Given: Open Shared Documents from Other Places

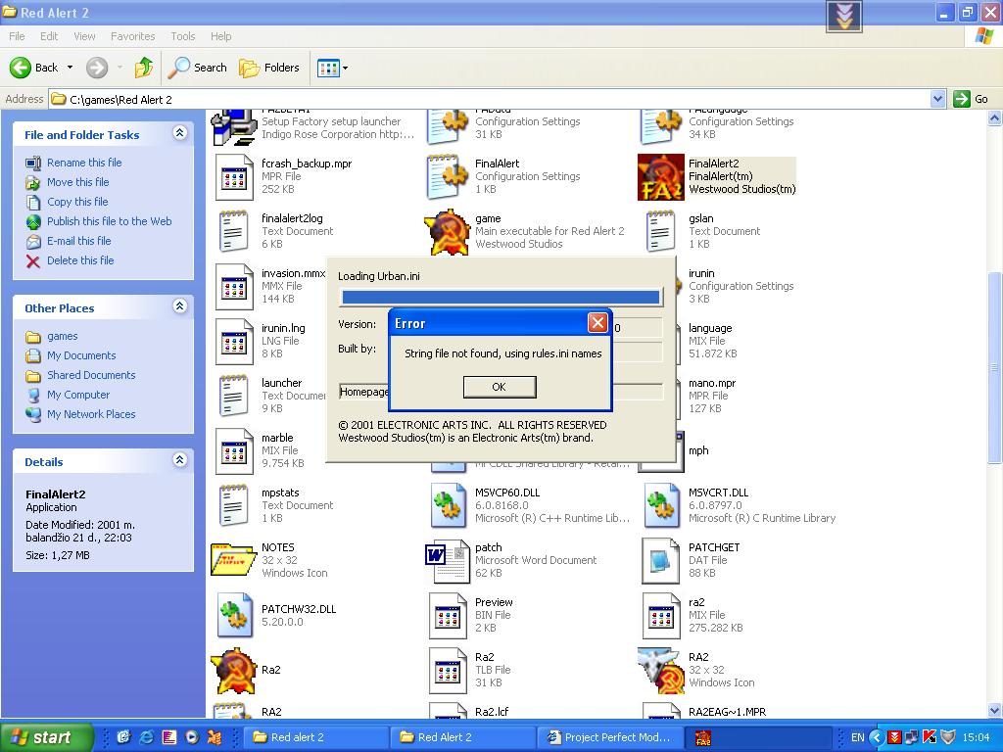Looking at the screenshot, I should (91, 375).
